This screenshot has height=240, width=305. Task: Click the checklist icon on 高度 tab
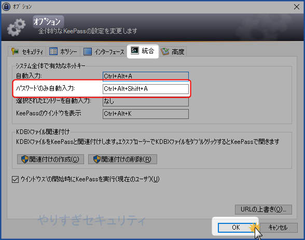(x=165, y=51)
